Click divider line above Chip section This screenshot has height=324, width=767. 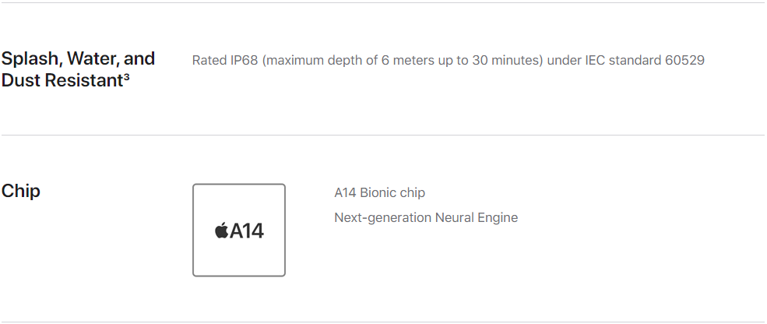click(x=383, y=135)
